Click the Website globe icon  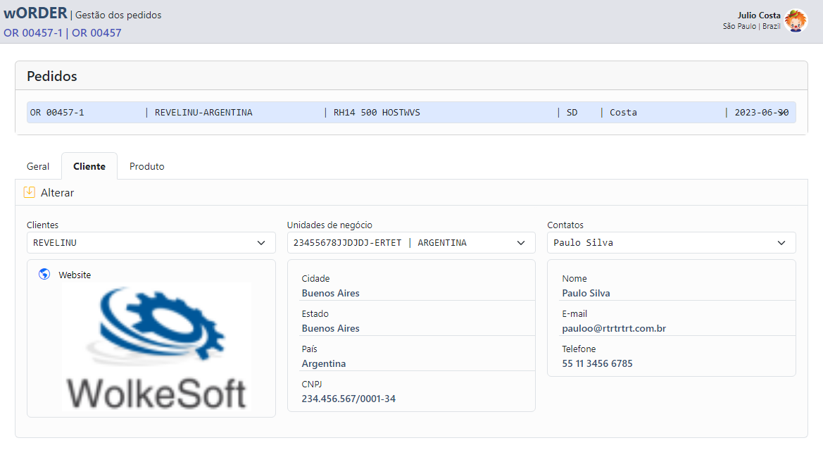tap(44, 274)
